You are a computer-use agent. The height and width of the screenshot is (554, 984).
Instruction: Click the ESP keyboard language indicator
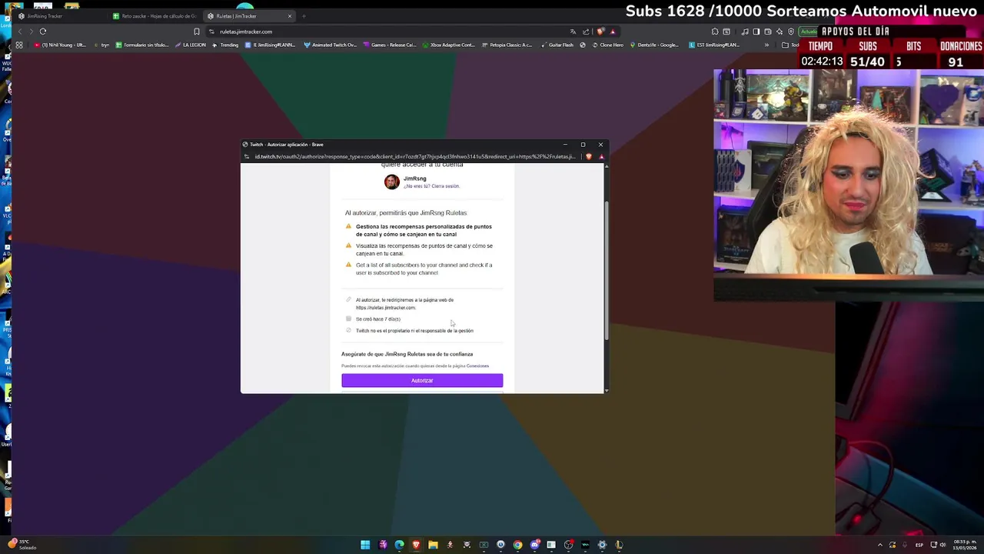pyautogui.click(x=919, y=545)
